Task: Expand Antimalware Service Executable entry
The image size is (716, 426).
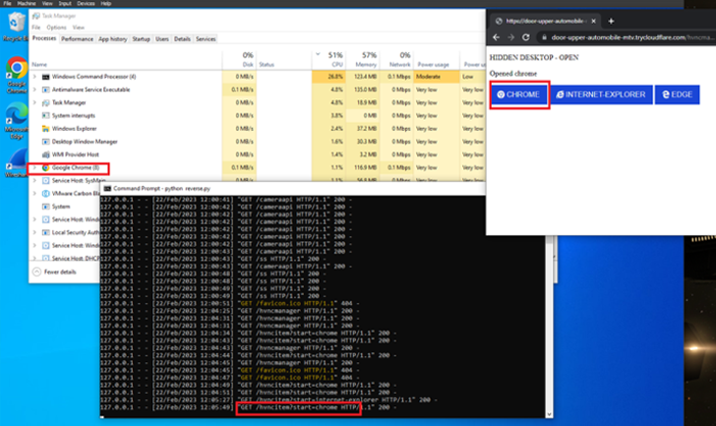Action: pyautogui.click(x=35, y=89)
